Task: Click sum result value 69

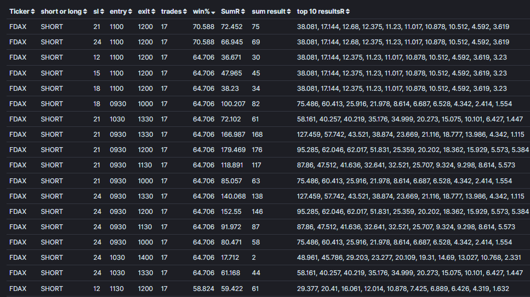Action: point(256,42)
